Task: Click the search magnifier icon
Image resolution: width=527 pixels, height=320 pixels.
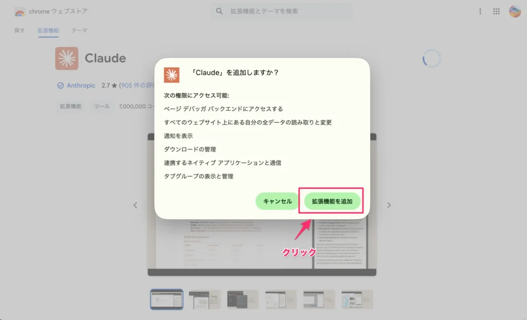Action: 219,11
